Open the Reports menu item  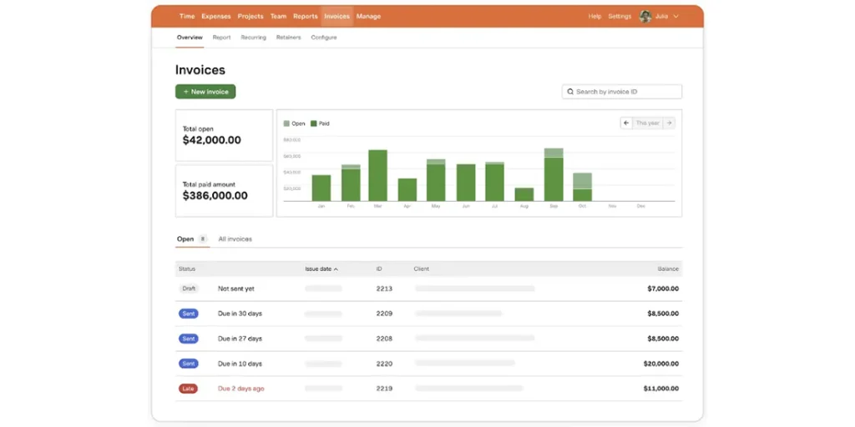click(305, 16)
